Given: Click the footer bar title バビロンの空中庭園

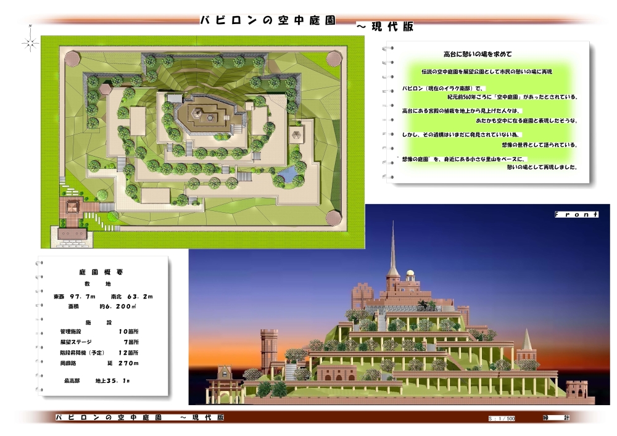Looking at the screenshot, I should [109, 417].
